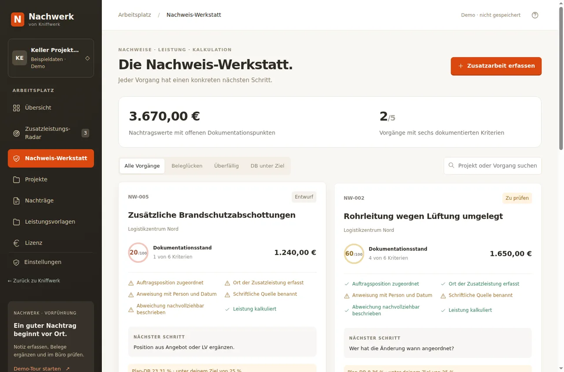Screen dimensions: 564x372
Task: Click NW-002 checkmark for Ort der Zusatzleistung
Action: [443, 284]
